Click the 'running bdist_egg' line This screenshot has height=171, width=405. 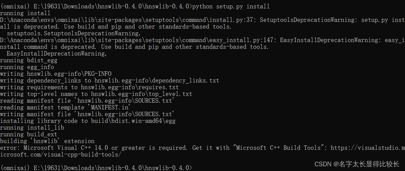29,60
